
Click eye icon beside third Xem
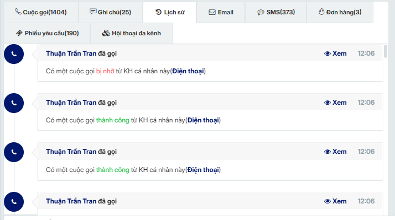pyautogui.click(x=328, y=152)
